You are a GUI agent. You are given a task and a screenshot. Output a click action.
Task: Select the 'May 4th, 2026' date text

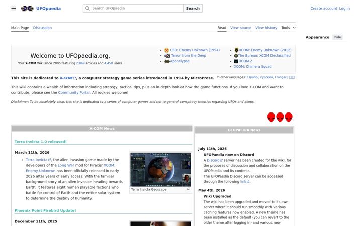(x=212, y=190)
